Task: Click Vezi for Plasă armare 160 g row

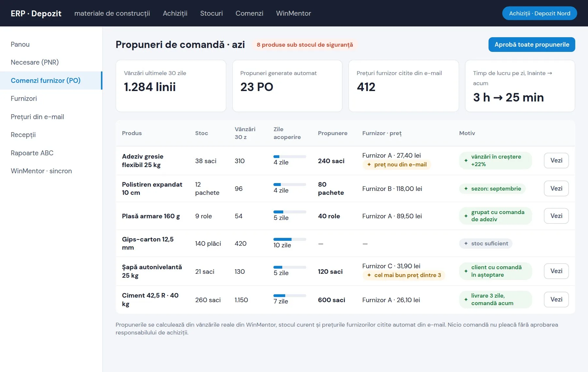Action: tap(556, 216)
